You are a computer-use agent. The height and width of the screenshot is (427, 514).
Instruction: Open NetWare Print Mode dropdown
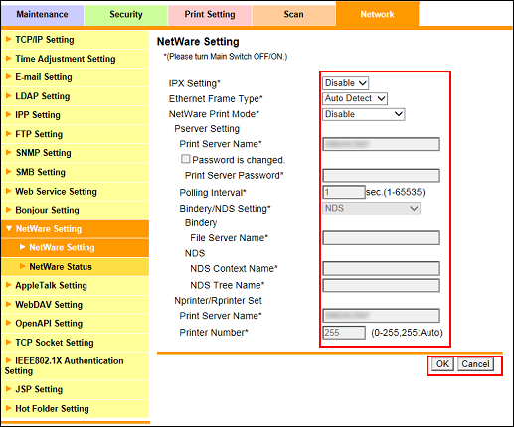tap(364, 114)
